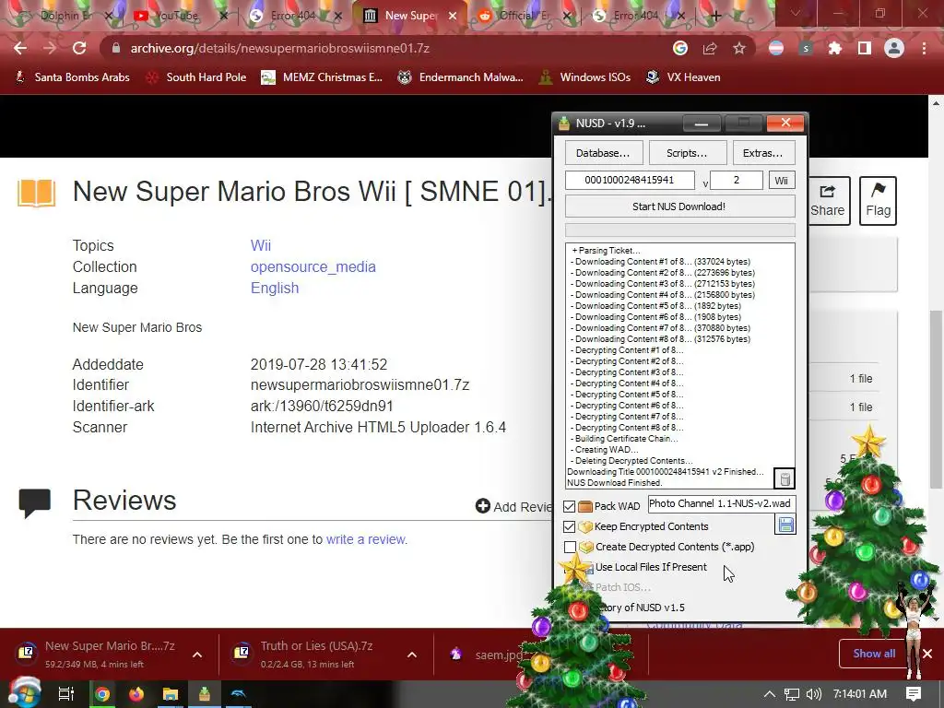The image size is (944, 708).
Task: Open Firefox from the taskbar
Action: (136, 694)
